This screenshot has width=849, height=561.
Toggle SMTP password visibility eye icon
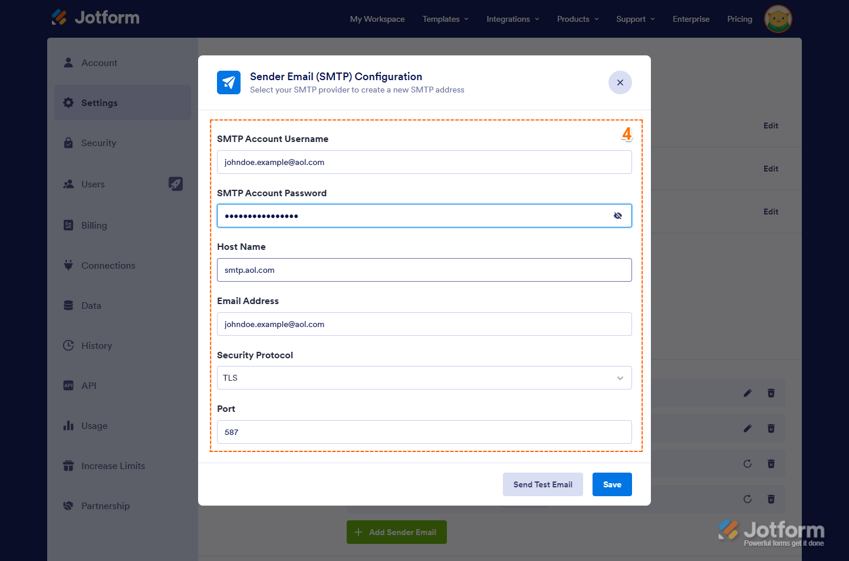(x=617, y=216)
